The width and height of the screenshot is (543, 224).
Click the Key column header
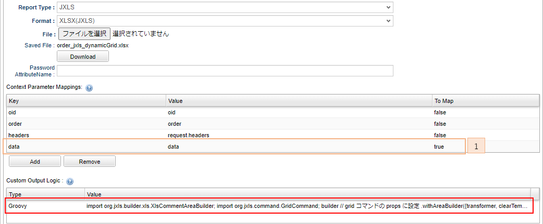(86, 101)
